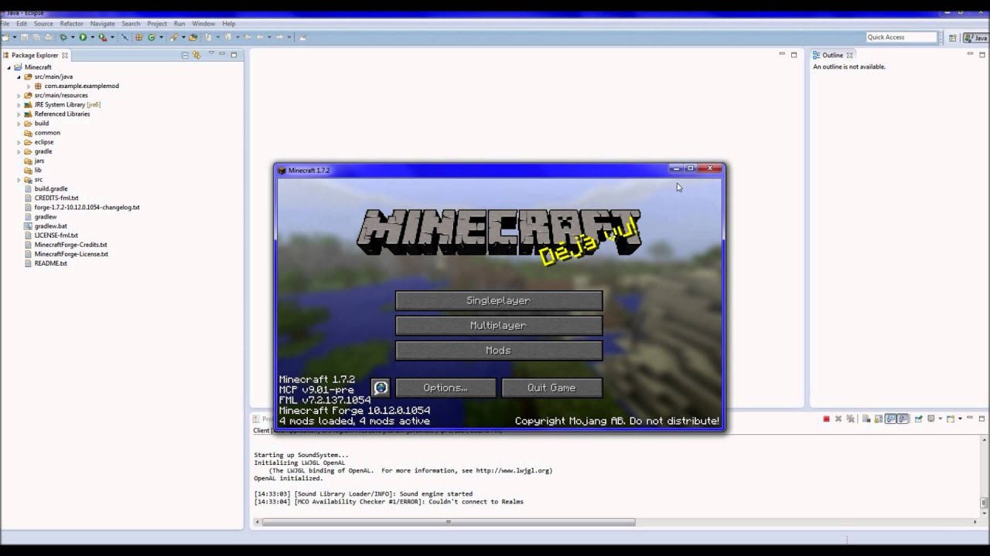Click Run Last Tool icon with red toolbox
Screen dimensions: 990x556
click(102, 37)
